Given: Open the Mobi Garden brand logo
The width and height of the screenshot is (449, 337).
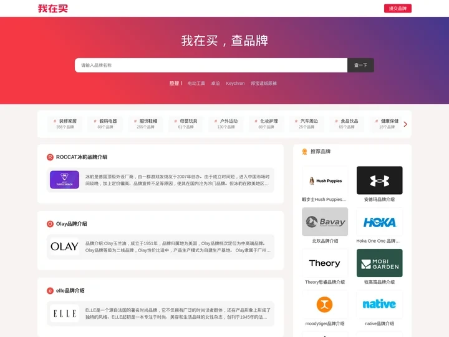Looking at the screenshot, I should [x=379, y=263].
